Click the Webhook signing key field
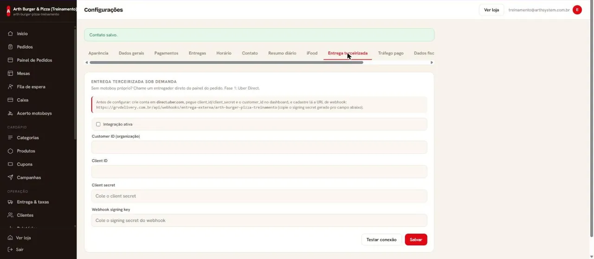This screenshot has width=594, height=259. tap(259, 221)
